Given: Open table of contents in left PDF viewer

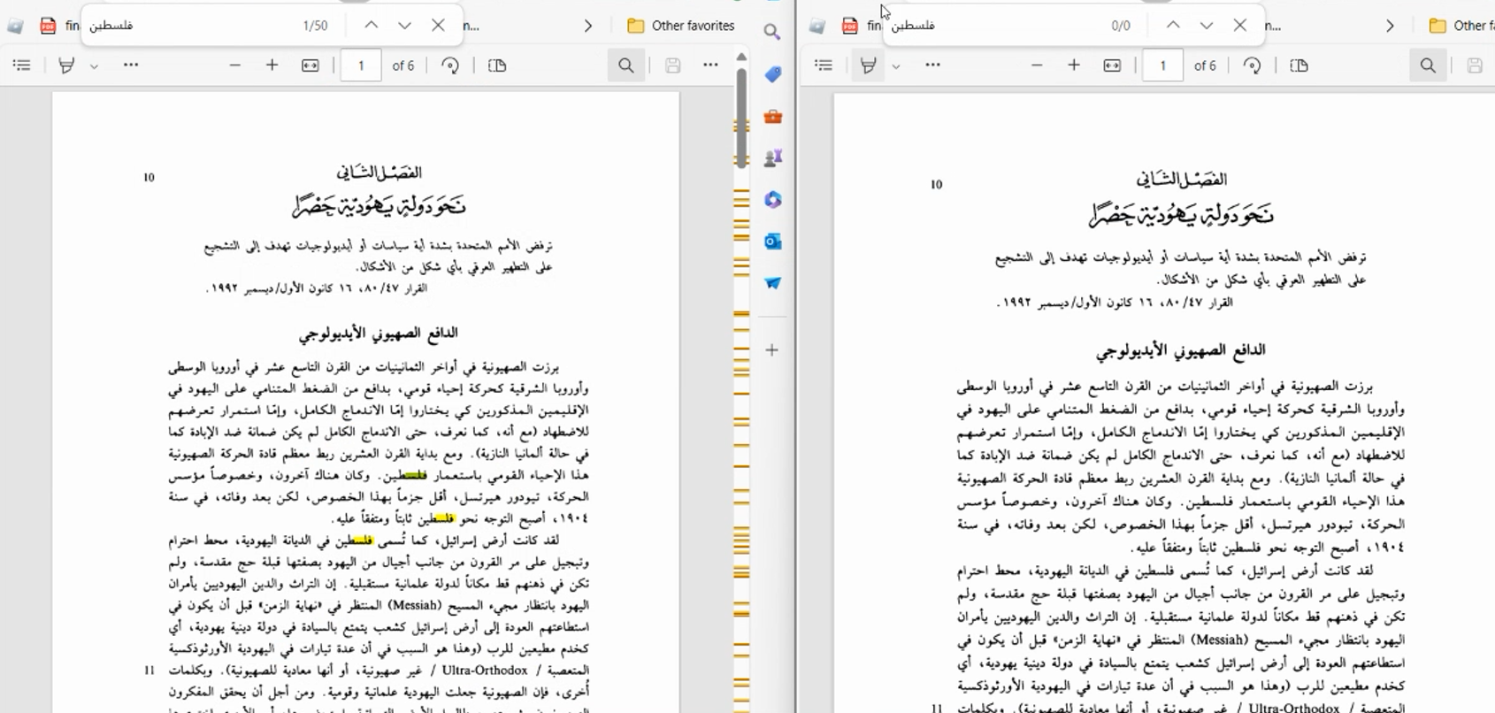Looking at the screenshot, I should point(22,65).
